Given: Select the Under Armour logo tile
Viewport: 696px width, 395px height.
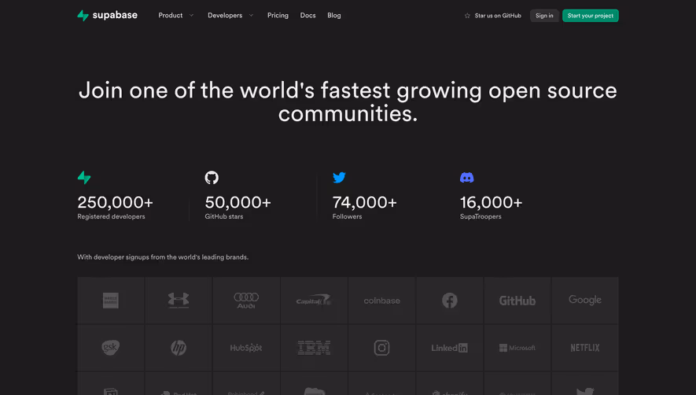Looking at the screenshot, I should [179, 301].
